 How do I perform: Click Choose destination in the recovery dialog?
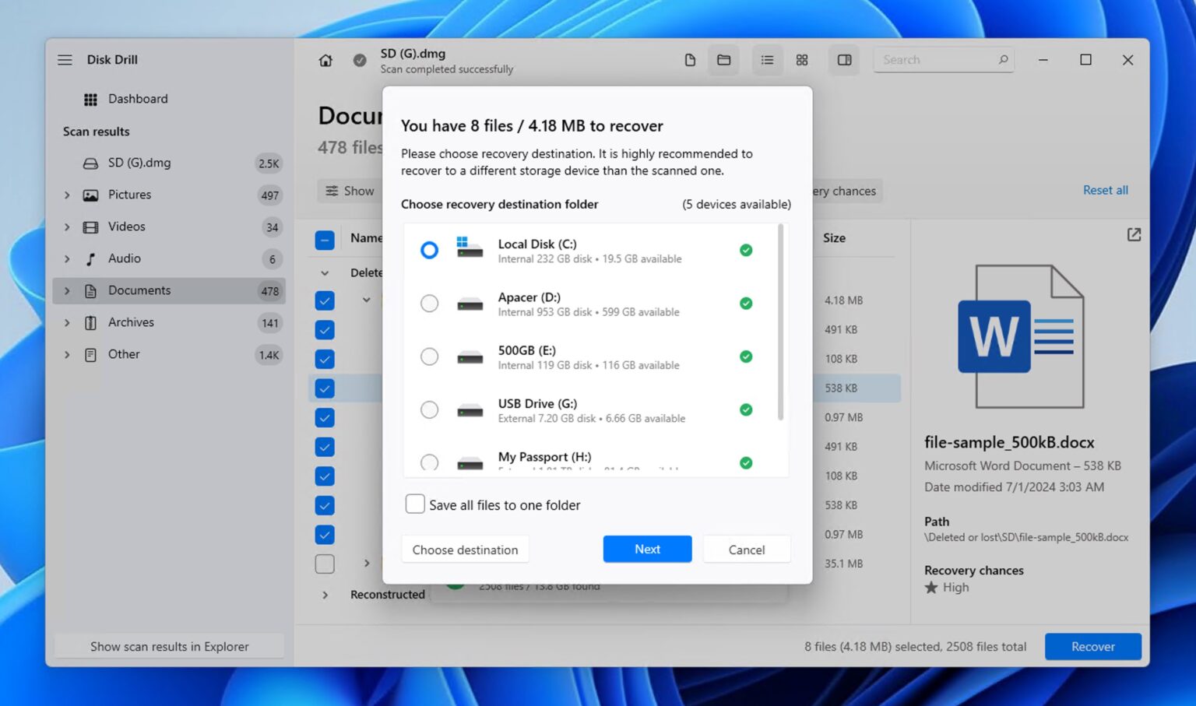click(465, 549)
